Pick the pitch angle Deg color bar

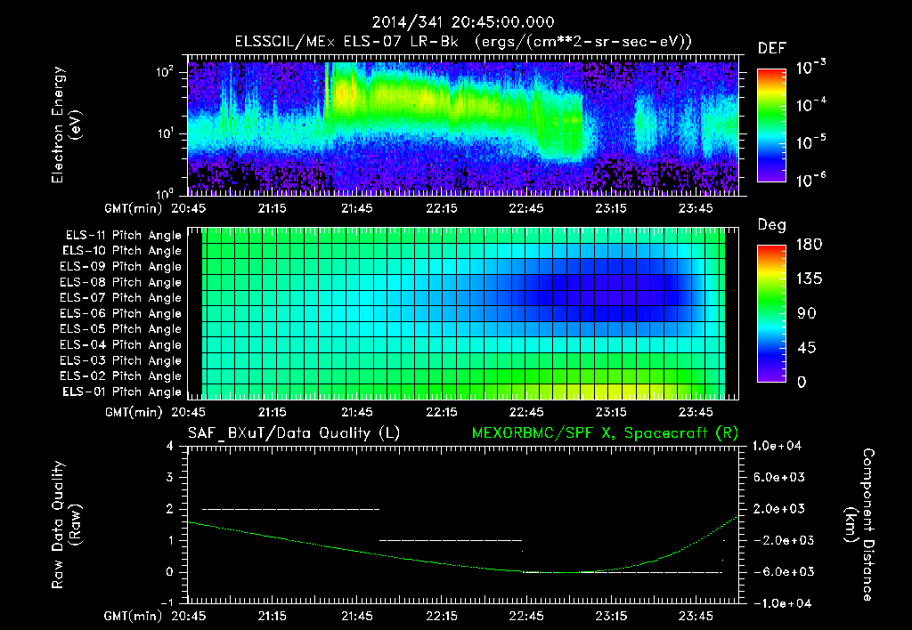(x=772, y=314)
